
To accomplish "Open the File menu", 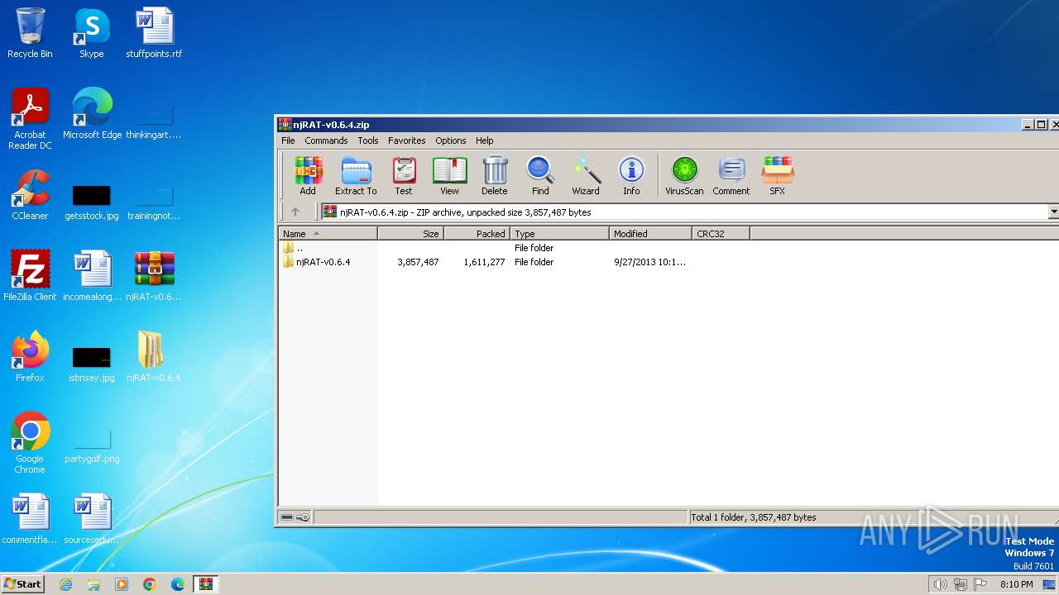I will (x=288, y=140).
